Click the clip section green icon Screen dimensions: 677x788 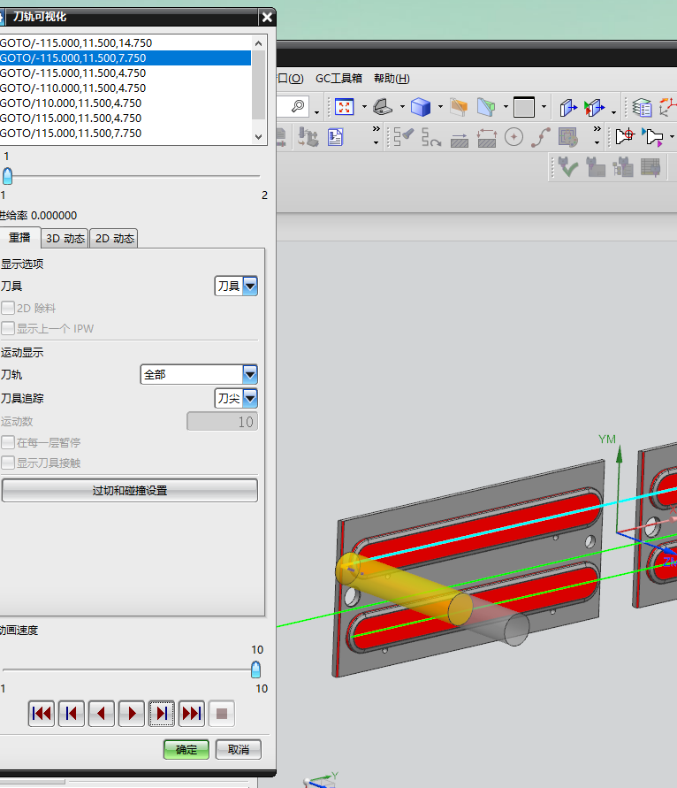pyautogui.click(x=486, y=107)
